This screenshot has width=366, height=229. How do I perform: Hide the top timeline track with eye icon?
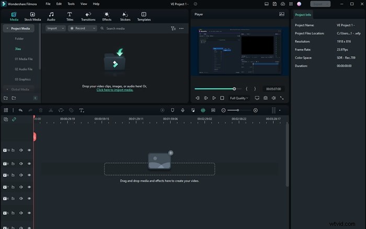(29, 150)
